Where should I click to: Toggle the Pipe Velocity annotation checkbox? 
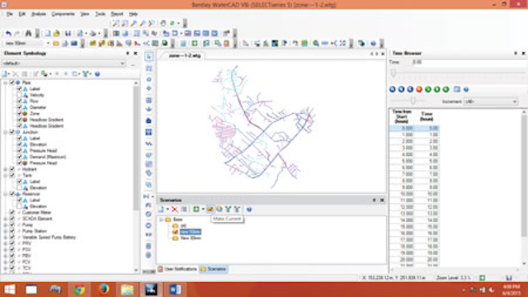pos(19,95)
